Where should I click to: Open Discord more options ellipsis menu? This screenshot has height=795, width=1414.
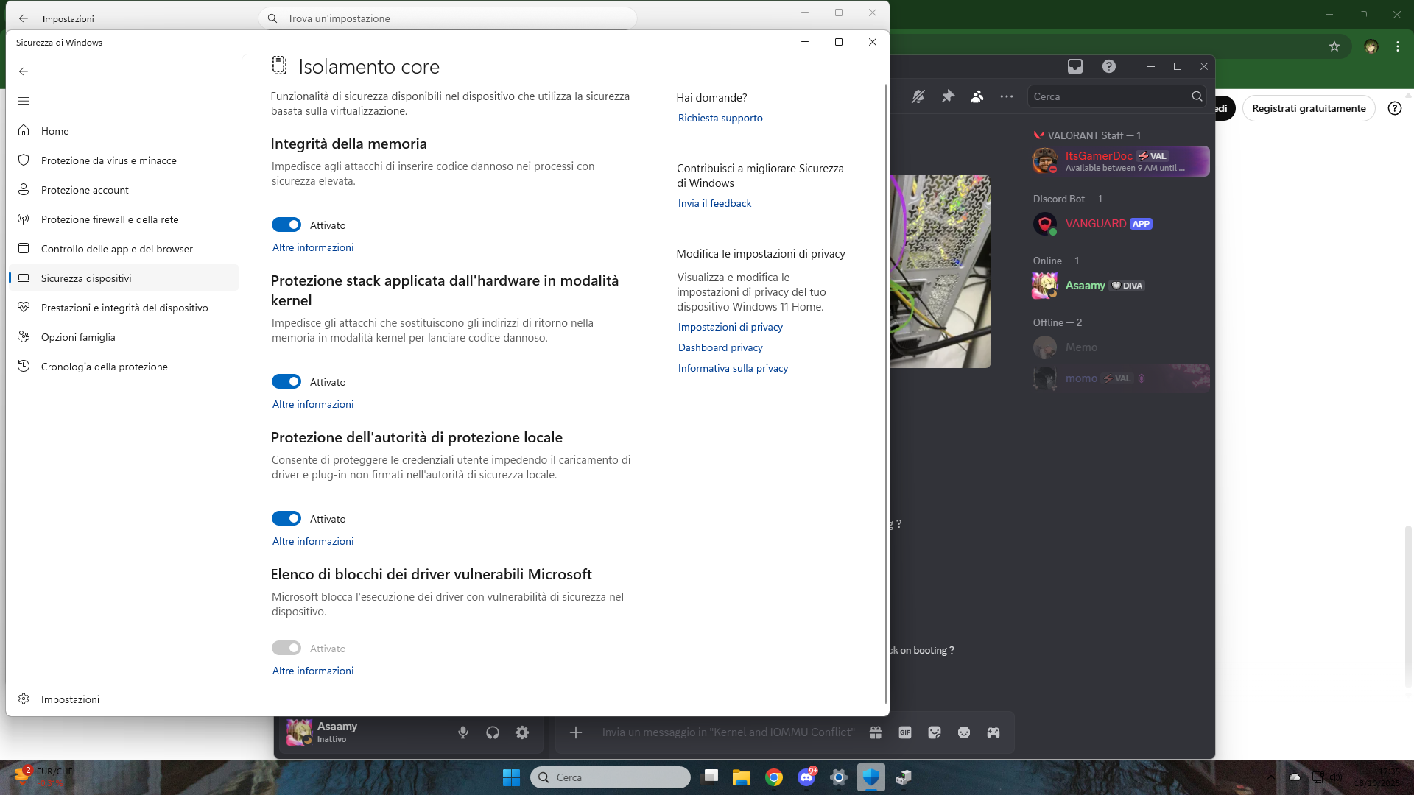tap(1007, 96)
